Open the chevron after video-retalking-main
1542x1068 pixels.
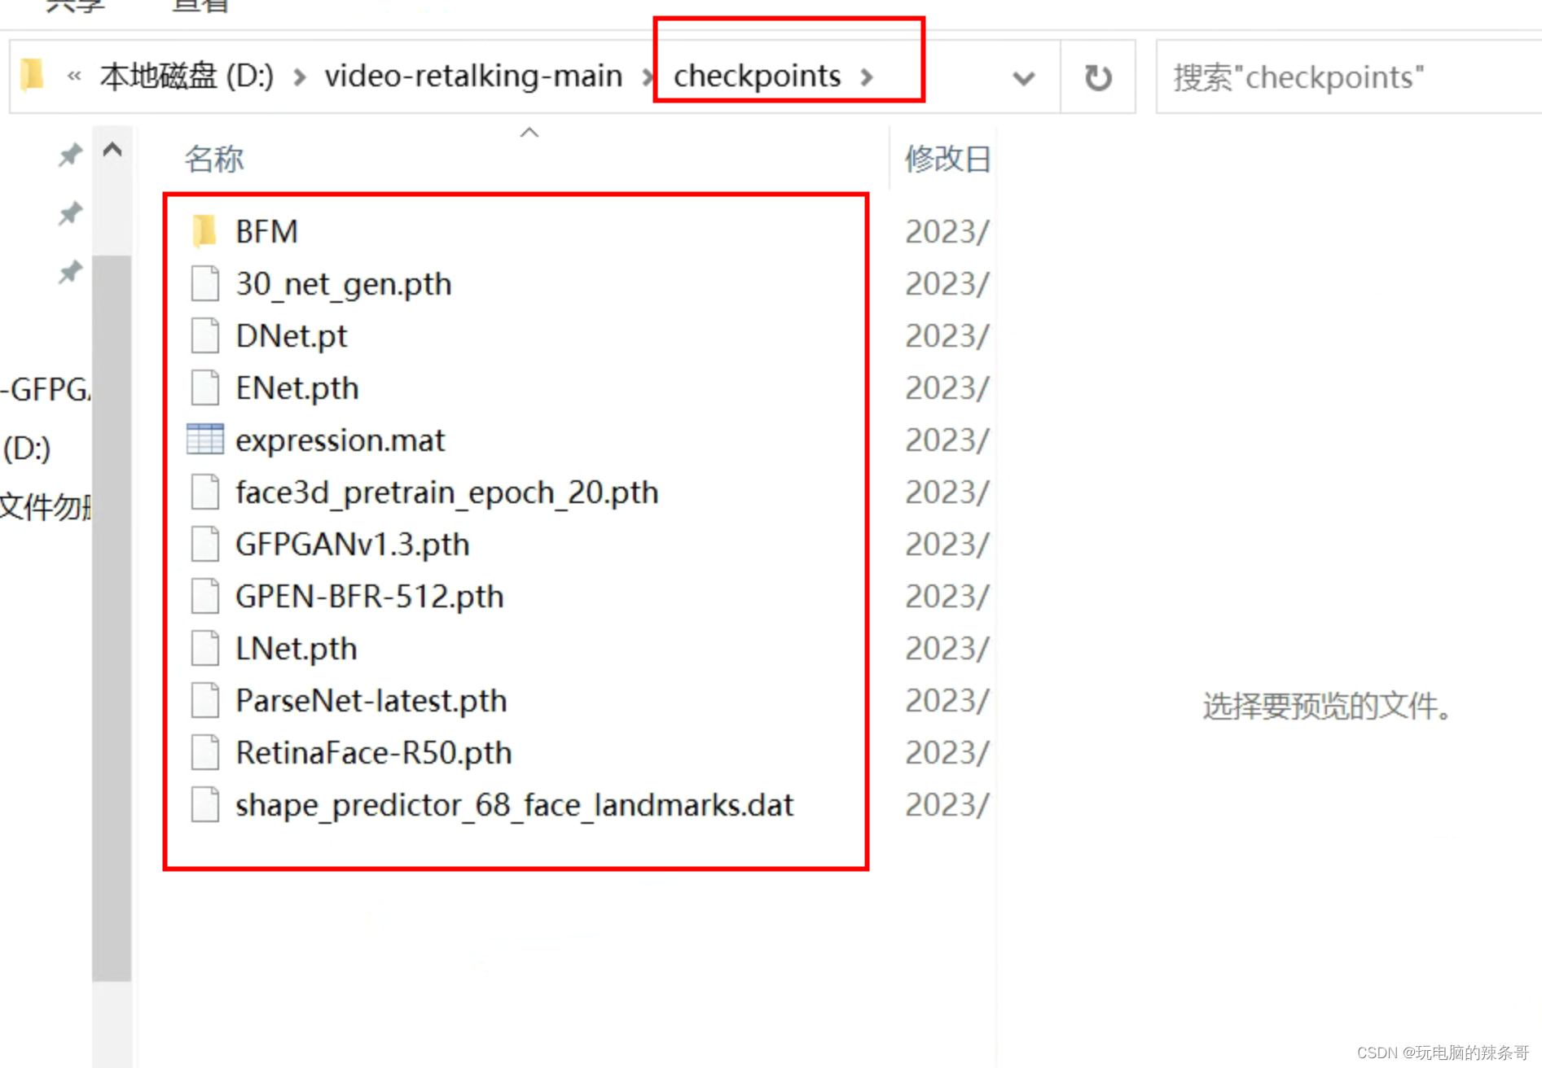(648, 77)
